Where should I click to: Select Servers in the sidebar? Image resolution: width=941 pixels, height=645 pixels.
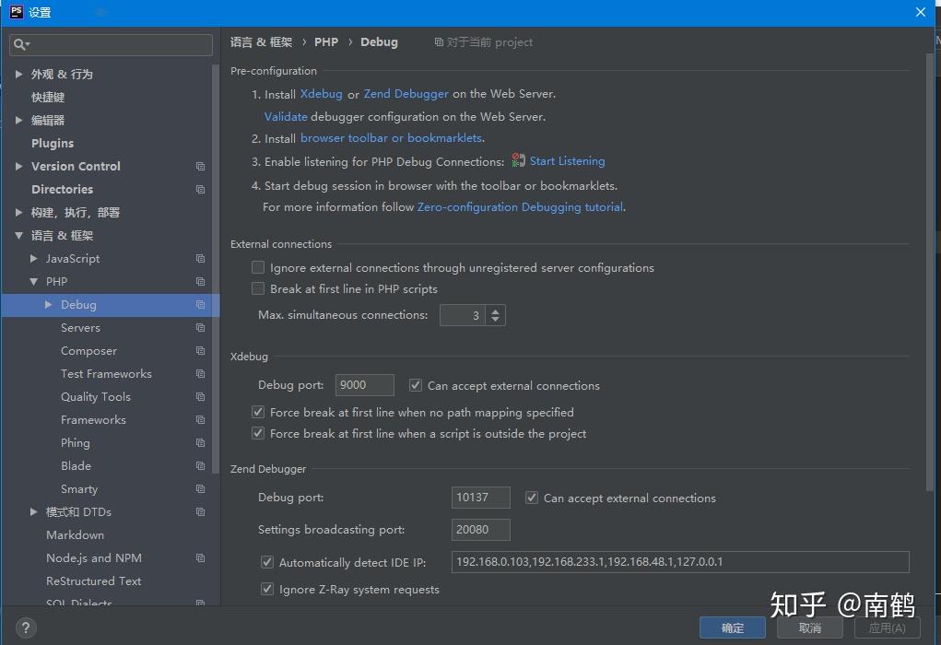click(x=81, y=327)
